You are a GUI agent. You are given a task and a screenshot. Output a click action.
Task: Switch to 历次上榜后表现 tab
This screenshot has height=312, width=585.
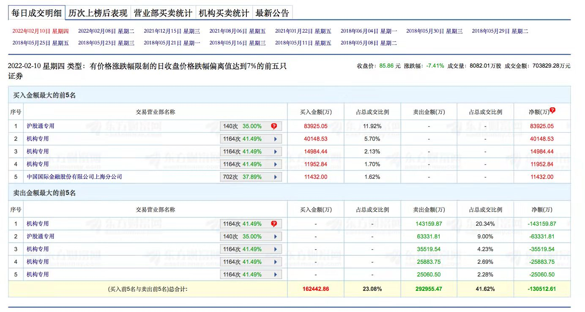point(98,13)
